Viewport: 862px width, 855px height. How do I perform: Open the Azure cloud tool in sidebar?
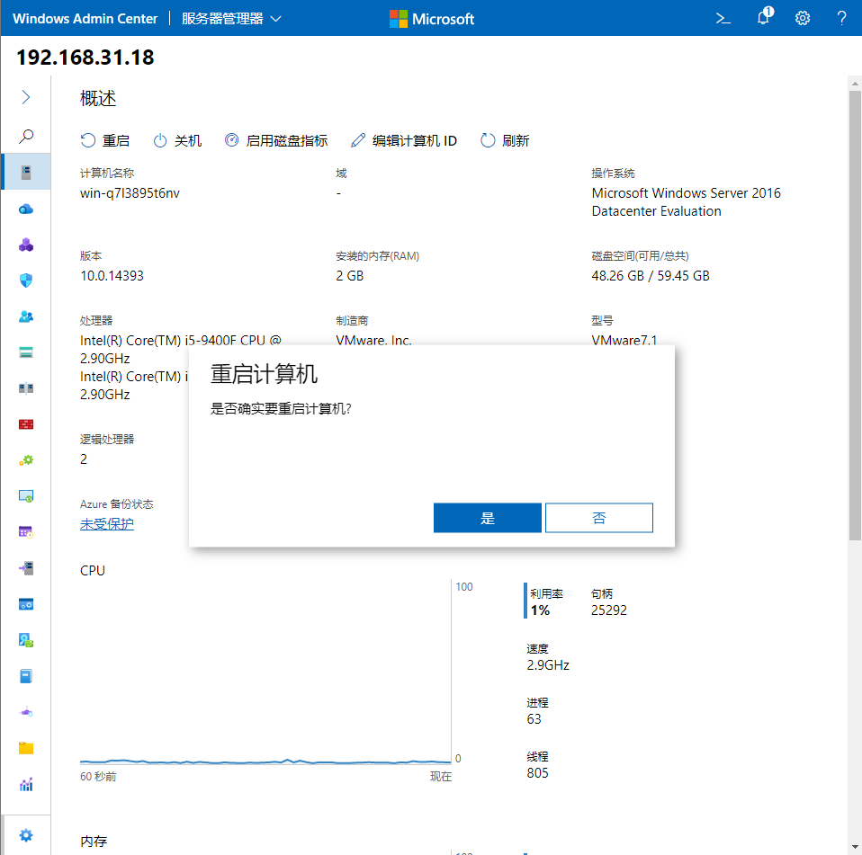(26, 209)
